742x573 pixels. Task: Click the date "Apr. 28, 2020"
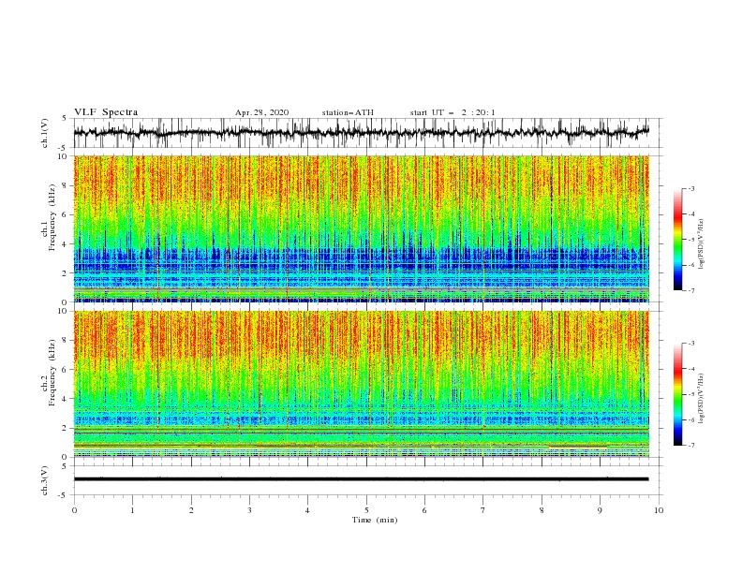tap(261, 112)
